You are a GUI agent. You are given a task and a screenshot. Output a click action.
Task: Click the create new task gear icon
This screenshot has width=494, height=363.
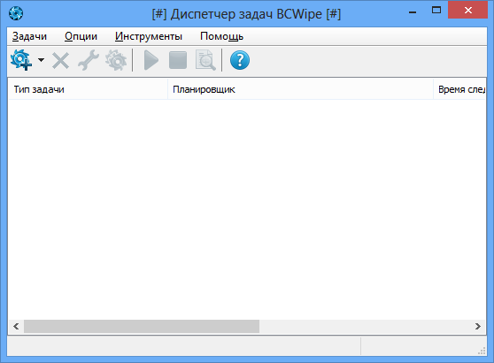[21, 60]
